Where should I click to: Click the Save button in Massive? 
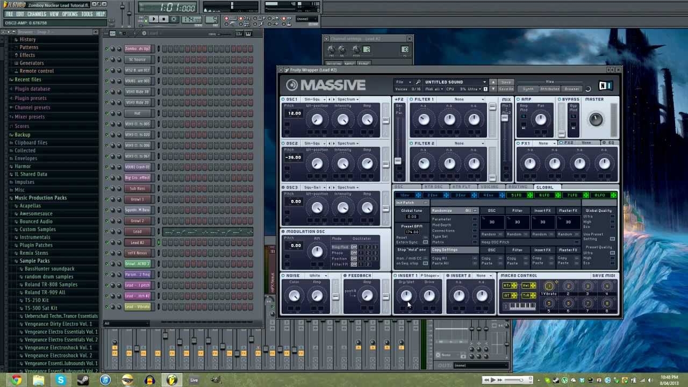[506, 82]
